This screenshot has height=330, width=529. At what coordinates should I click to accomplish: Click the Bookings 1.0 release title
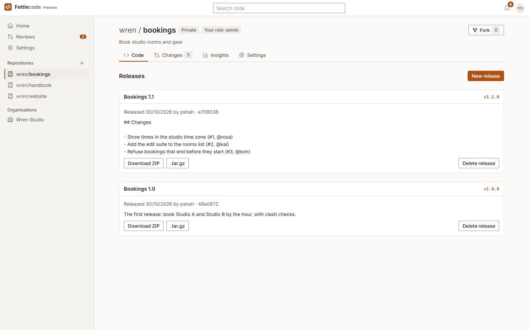(x=140, y=189)
